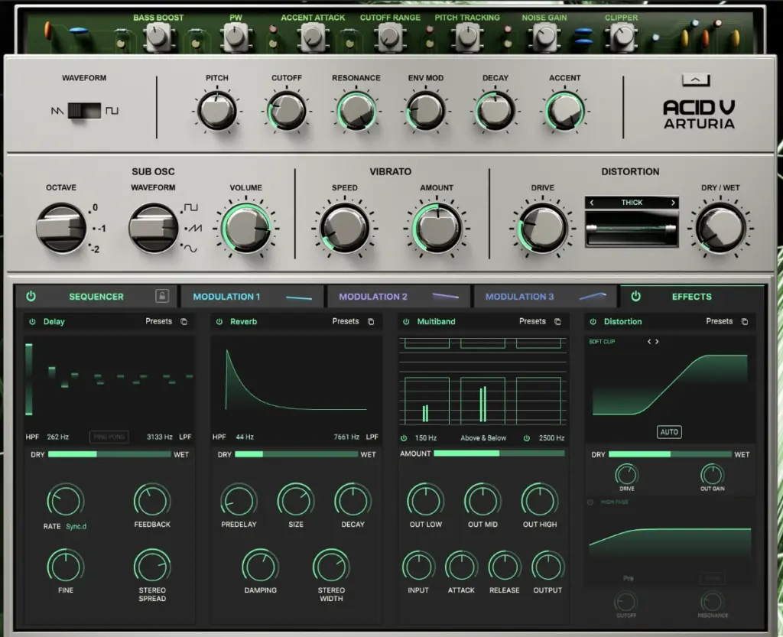The image size is (783, 637).
Task: Click the CLIPPER trimmer knob
Action: tap(622, 37)
